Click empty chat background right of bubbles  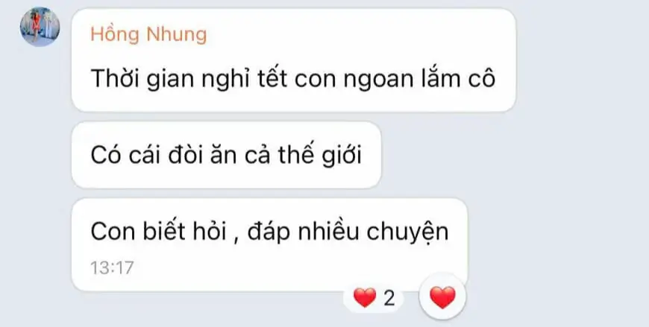(x=580, y=165)
